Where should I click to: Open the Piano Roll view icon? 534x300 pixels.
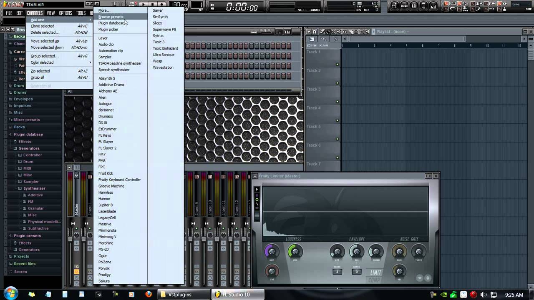tap(414, 6)
